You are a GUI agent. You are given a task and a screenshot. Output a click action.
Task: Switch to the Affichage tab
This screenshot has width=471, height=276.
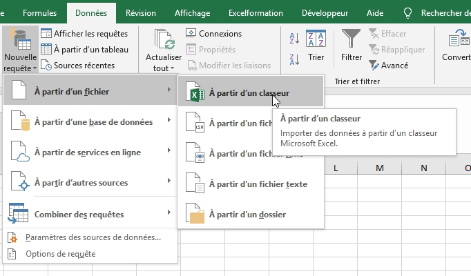192,13
